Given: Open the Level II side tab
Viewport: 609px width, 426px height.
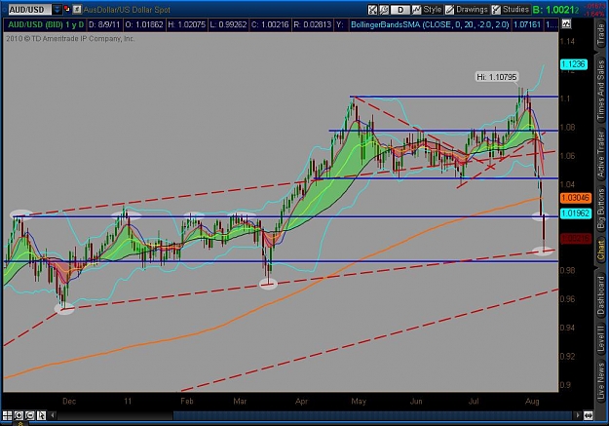Looking at the screenshot, I should (601, 337).
